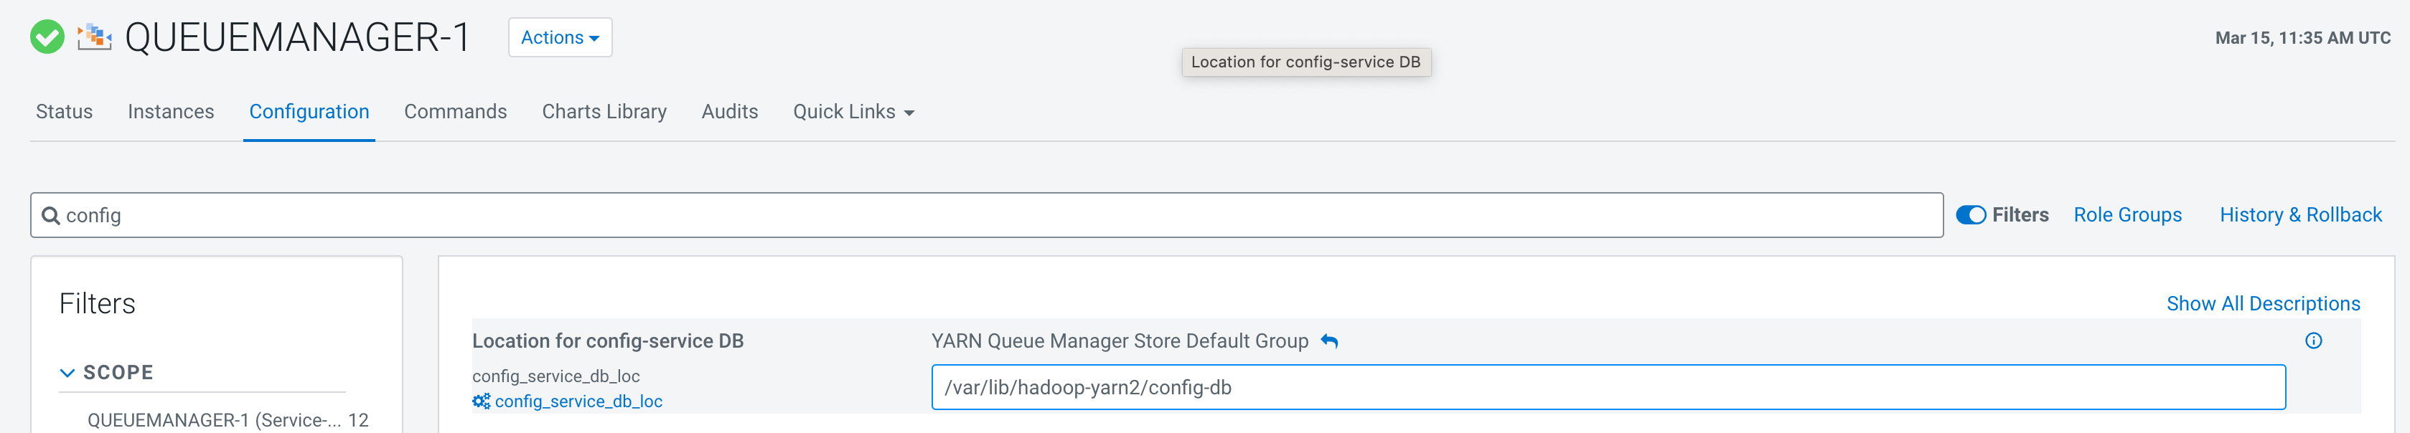
Task: Go to the Commands tab
Action: (455, 113)
